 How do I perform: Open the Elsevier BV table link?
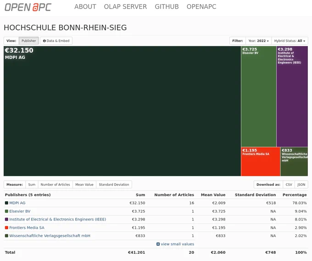click(x=20, y=211)
